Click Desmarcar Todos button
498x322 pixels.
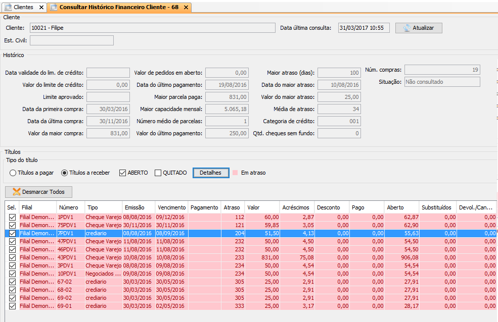point(38,192)
